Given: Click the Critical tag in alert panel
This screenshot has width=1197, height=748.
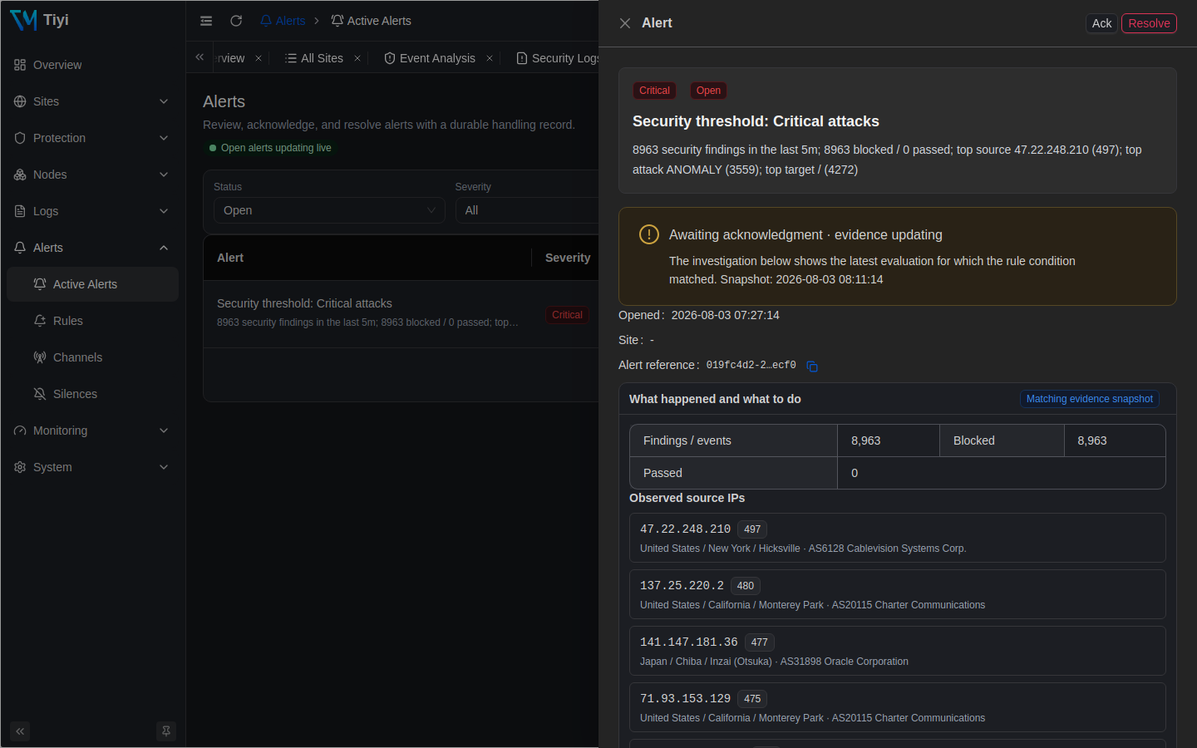Looking at the screenshot, I should tap(654, 91).
